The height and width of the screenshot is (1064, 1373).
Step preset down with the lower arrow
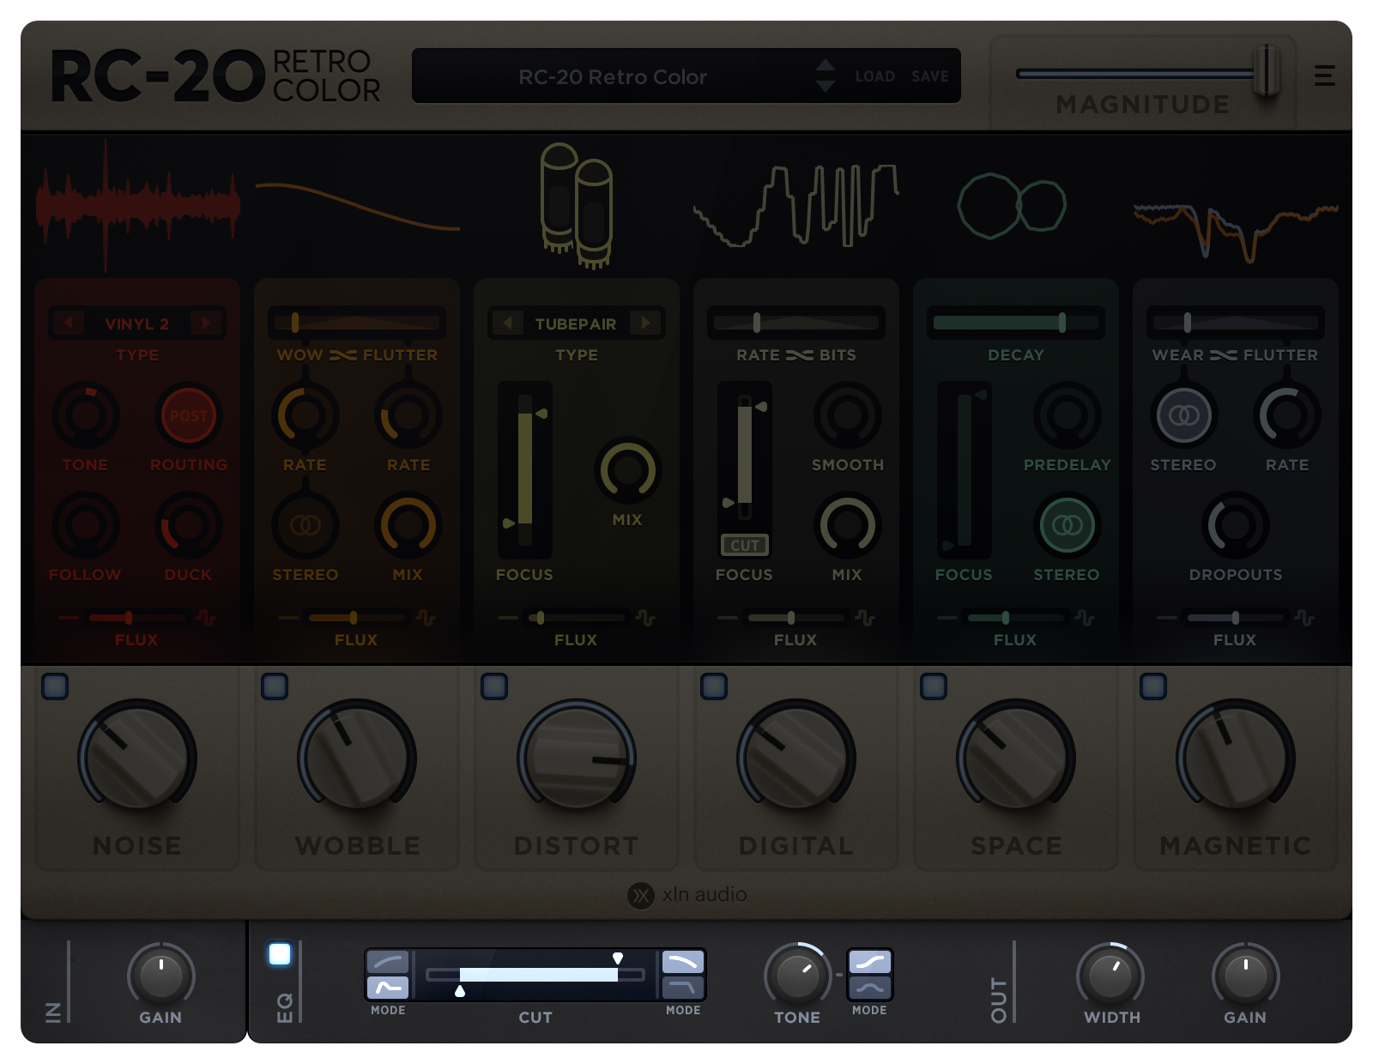click(826, 86)
